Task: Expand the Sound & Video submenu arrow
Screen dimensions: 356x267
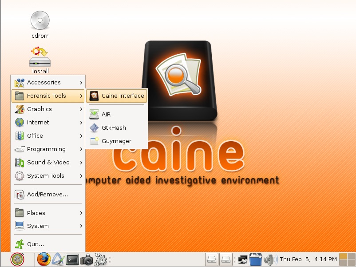Action: (x=81, y=163)
